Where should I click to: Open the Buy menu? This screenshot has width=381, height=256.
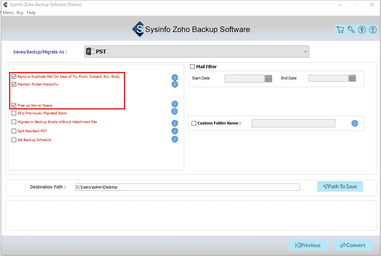click(20, 13)
